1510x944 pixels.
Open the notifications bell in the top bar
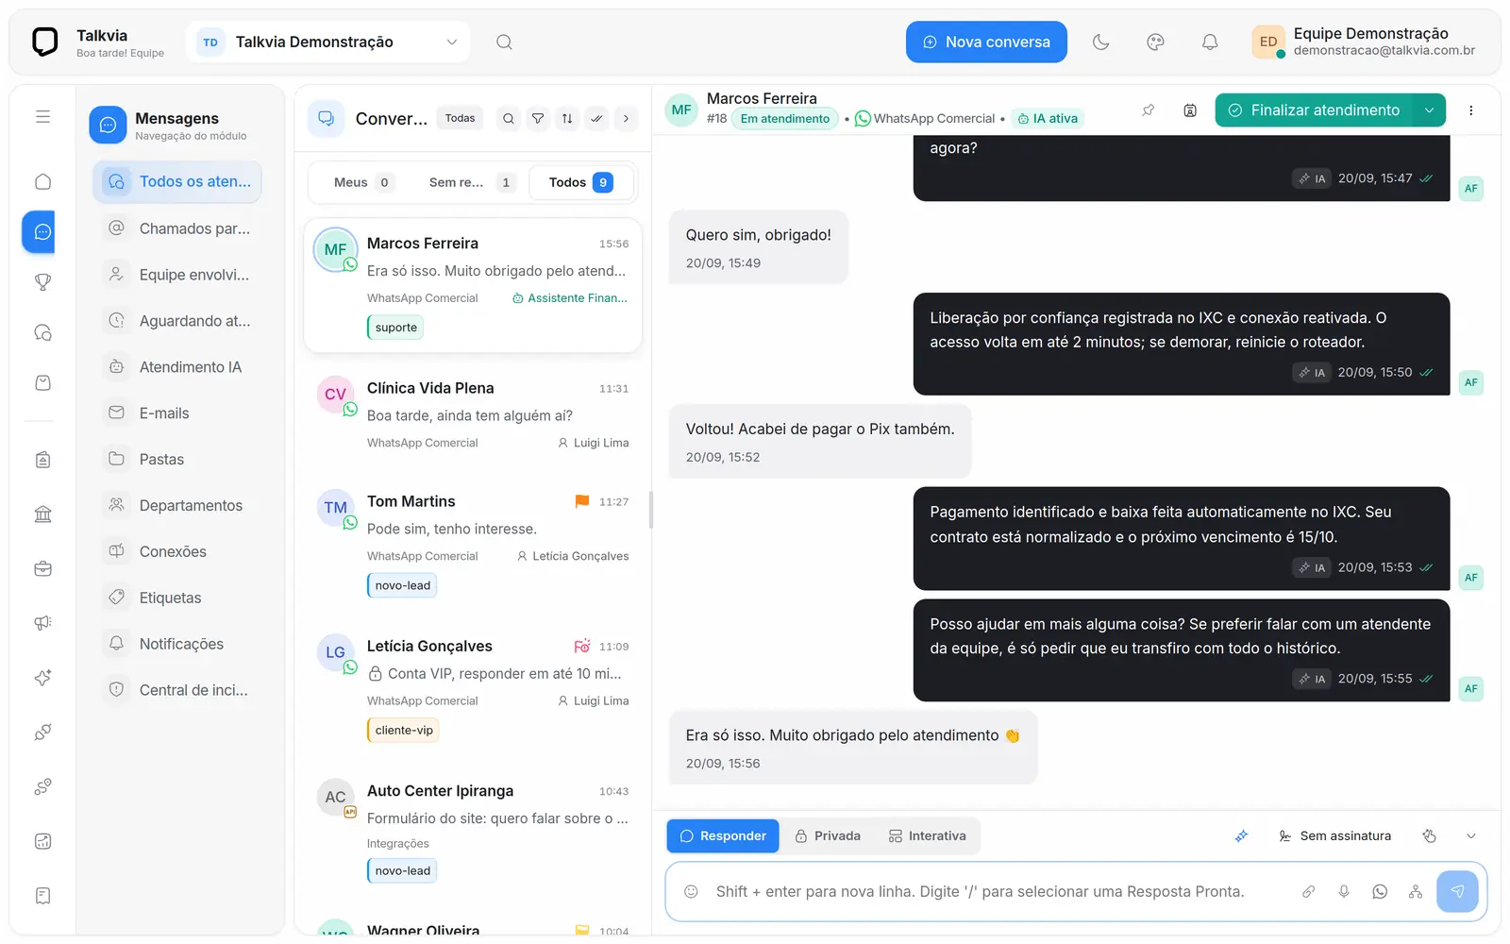1210,42
